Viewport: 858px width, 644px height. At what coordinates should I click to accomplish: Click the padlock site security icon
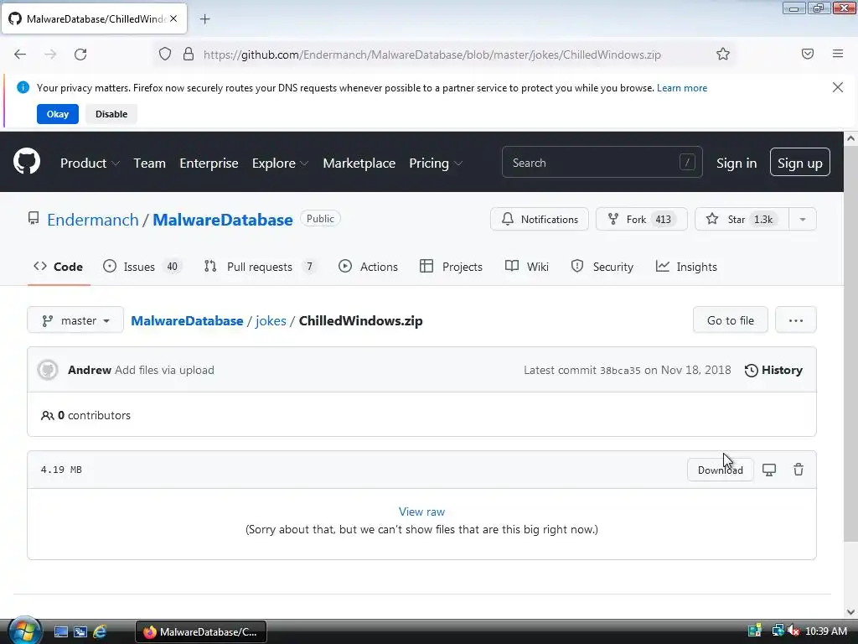189,55
